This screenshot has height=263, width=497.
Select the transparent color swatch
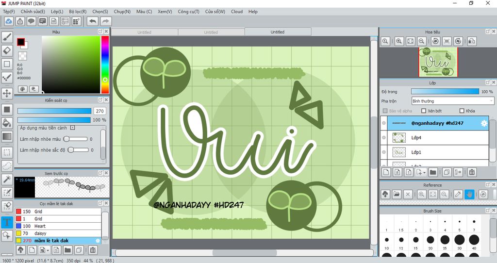22,56
